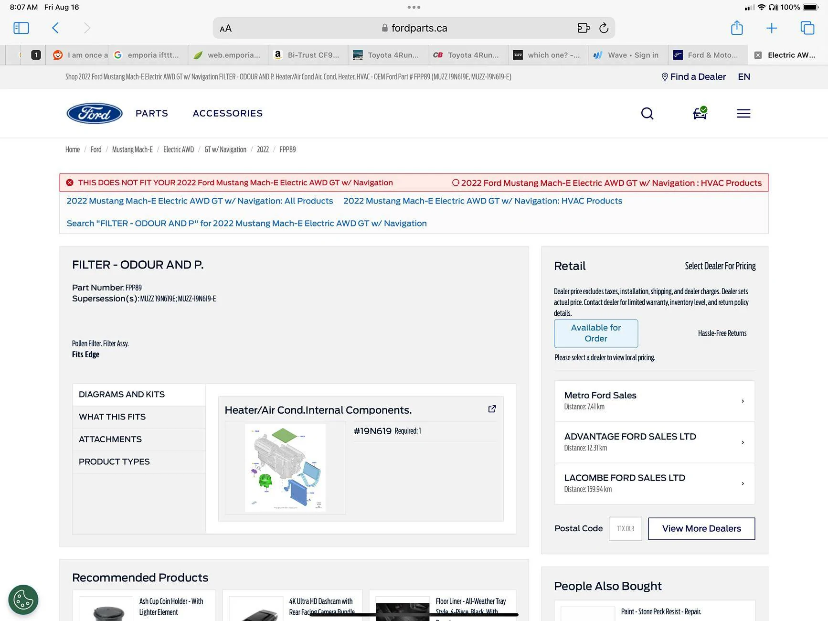
Task: Switch to the 'which one?' tab
Action: click(548, 55)
